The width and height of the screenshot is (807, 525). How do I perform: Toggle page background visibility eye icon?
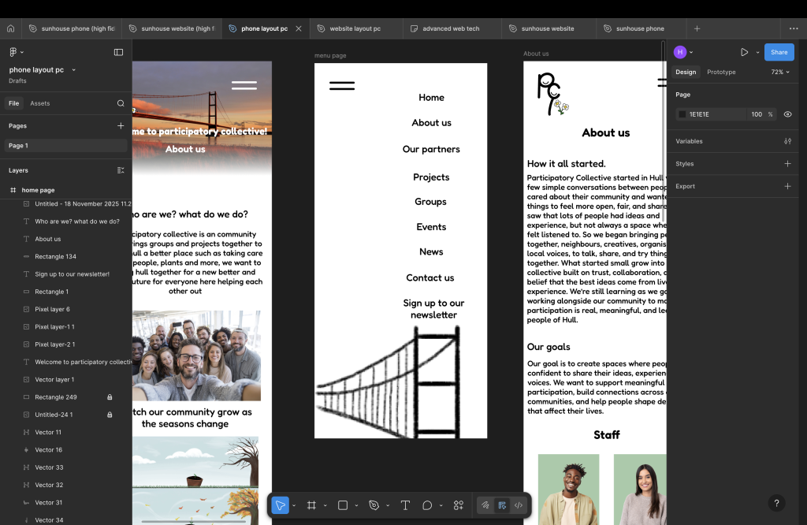click(x=787, y=114)
